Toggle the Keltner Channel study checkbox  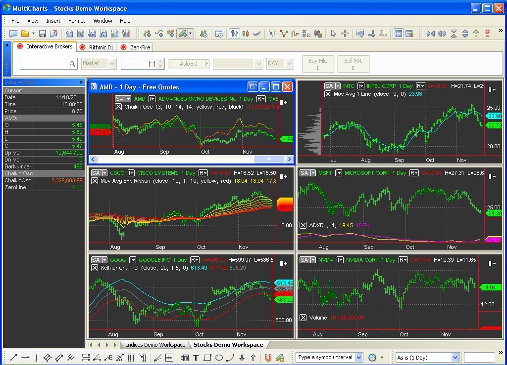coord(95,268)
